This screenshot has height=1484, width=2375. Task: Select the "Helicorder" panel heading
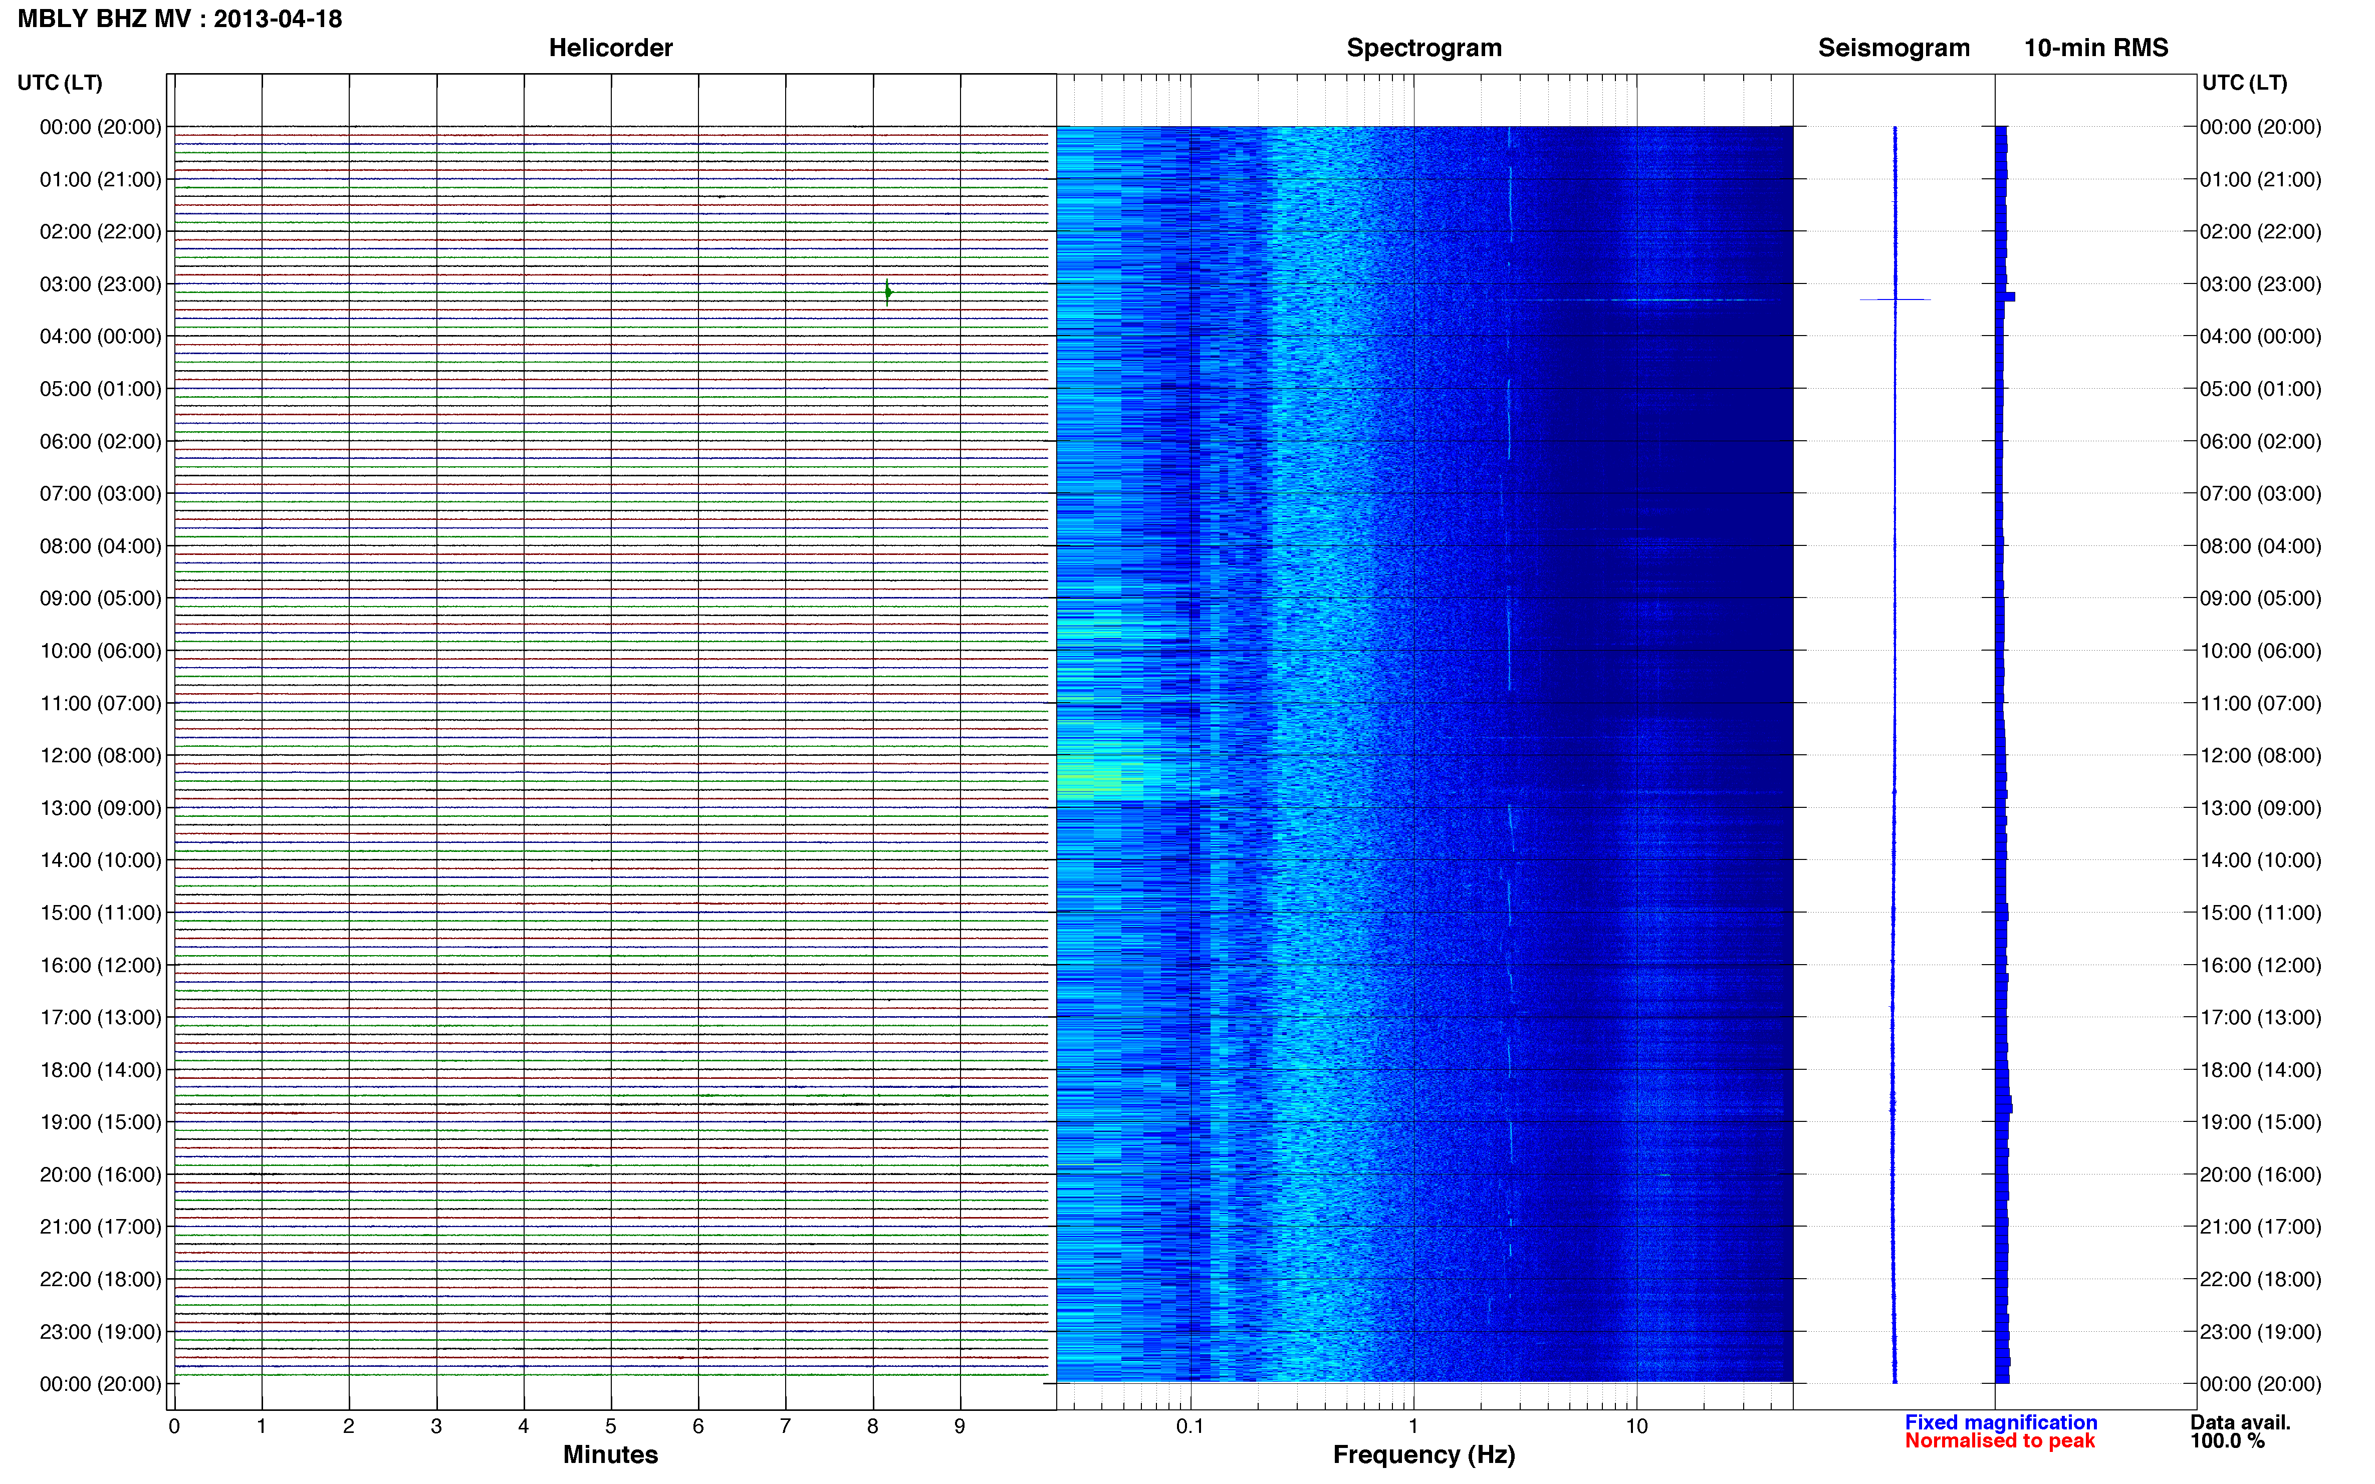611,47
